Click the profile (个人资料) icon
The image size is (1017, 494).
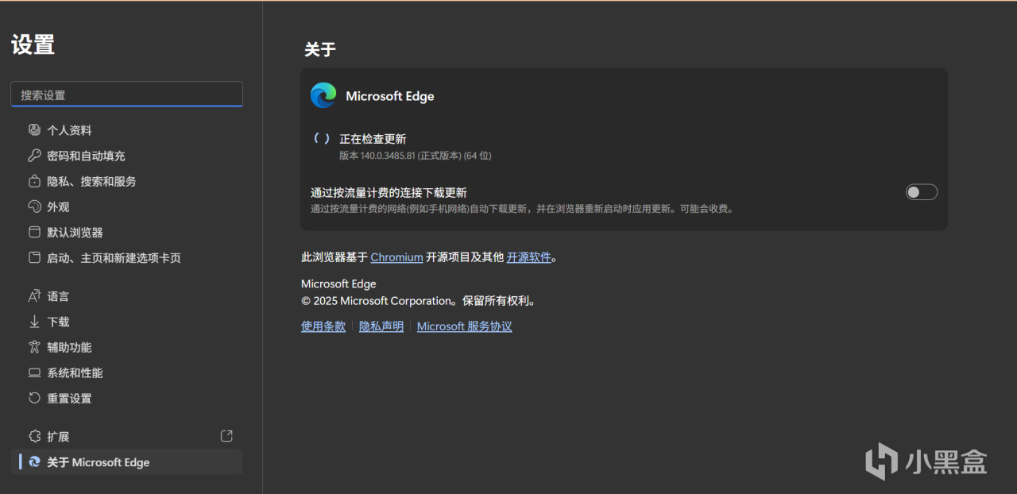(x=34, y=129)
